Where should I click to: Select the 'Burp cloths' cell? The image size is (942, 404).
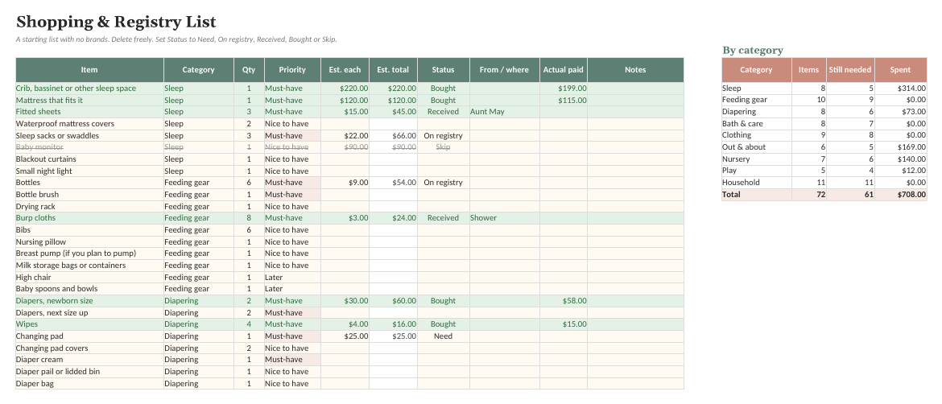pyautogui.click(x=89, y=218)
